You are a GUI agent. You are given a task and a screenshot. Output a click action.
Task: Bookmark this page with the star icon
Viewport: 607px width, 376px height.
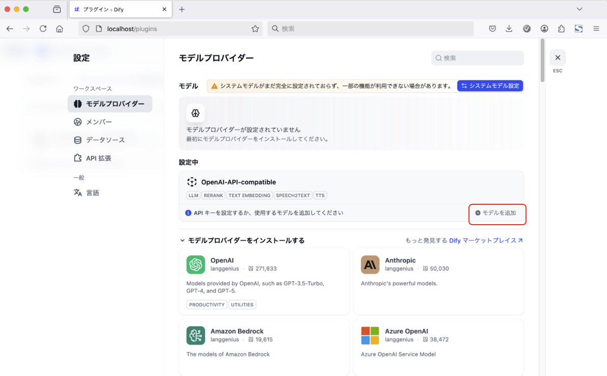click(255, 29)
